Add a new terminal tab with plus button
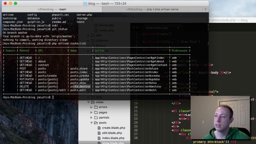This screenshot has width=256, height=144. (x=206, y=9)
